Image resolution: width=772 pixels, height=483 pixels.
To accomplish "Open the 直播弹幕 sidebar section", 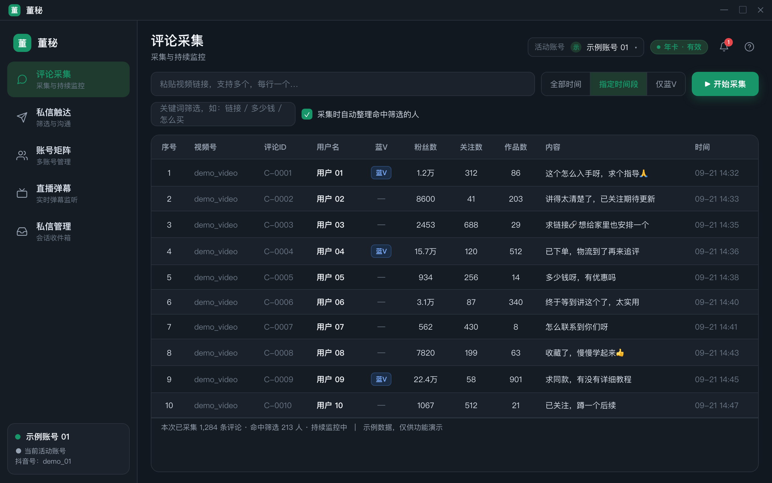I will point(68,193).
